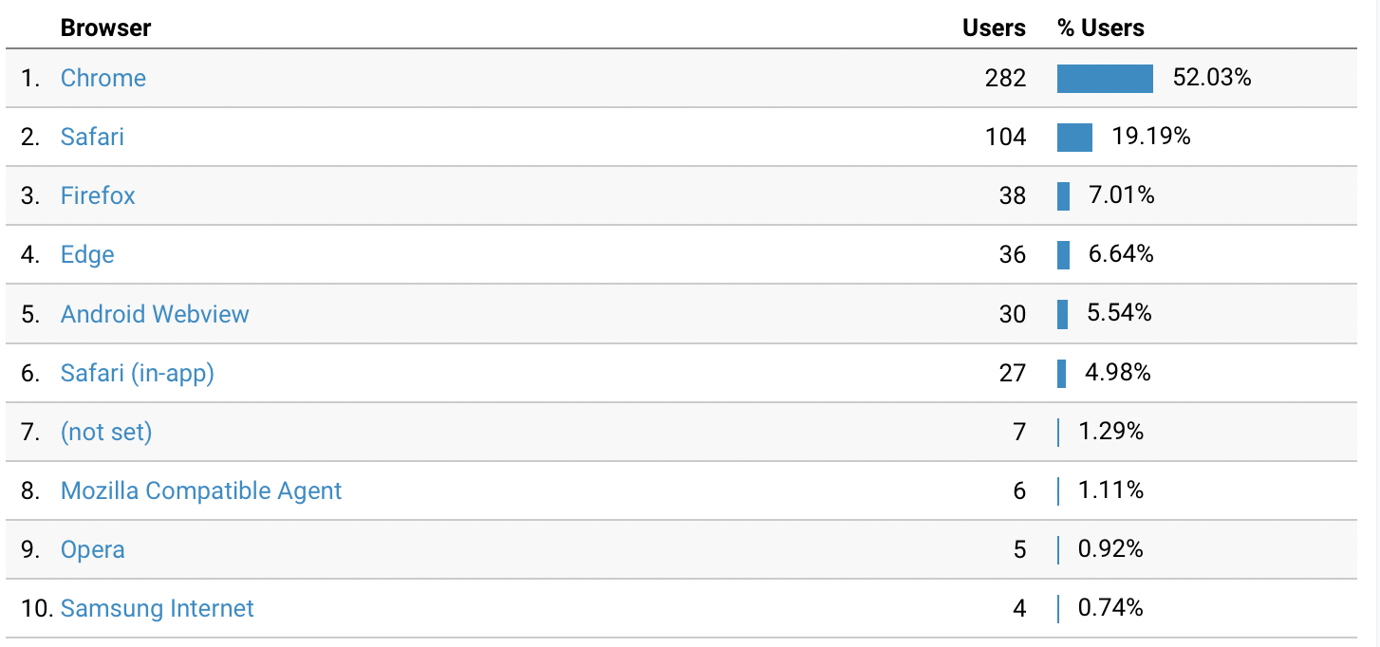Click Edge's 6.64% percentage bar
Image resolution: width=1380 pixels, height=647 pixels.
(1063, 254)
